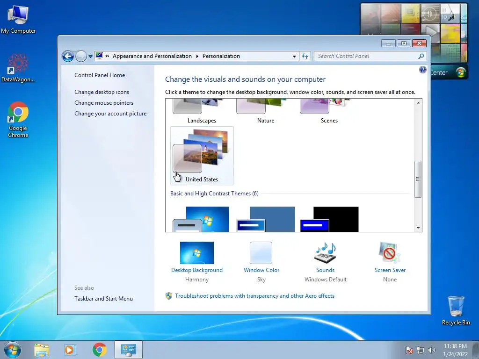Maximize the Personalization window
This screenshot has height=359, width=479.
click(x=404, y=43)
